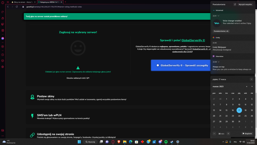Screen dimensions: 257x145
Task: Open Discord from taskbar
Action: (160, 142)
